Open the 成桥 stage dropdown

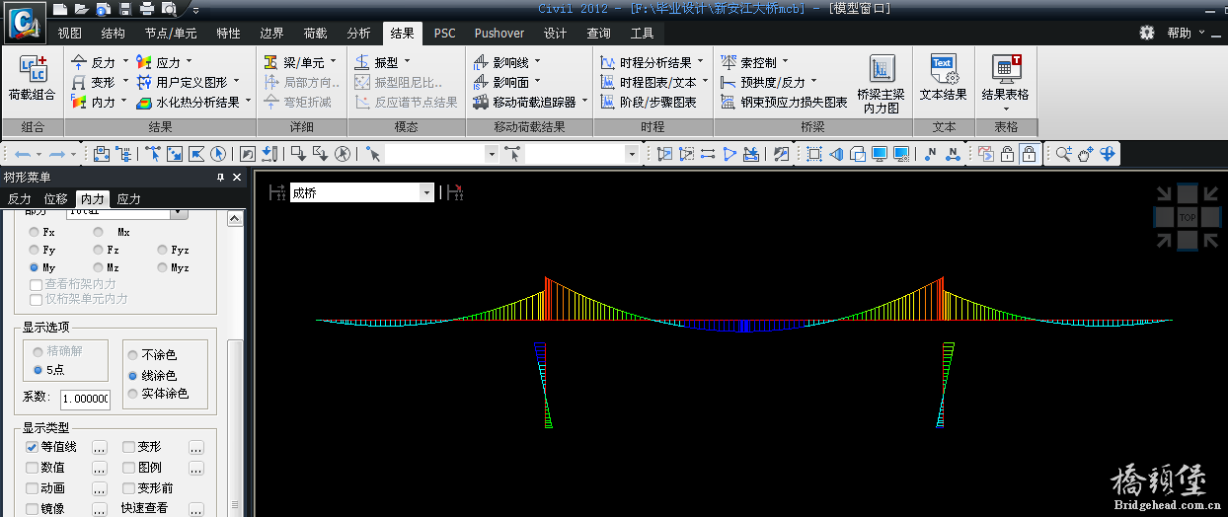(x=427, y=192)
